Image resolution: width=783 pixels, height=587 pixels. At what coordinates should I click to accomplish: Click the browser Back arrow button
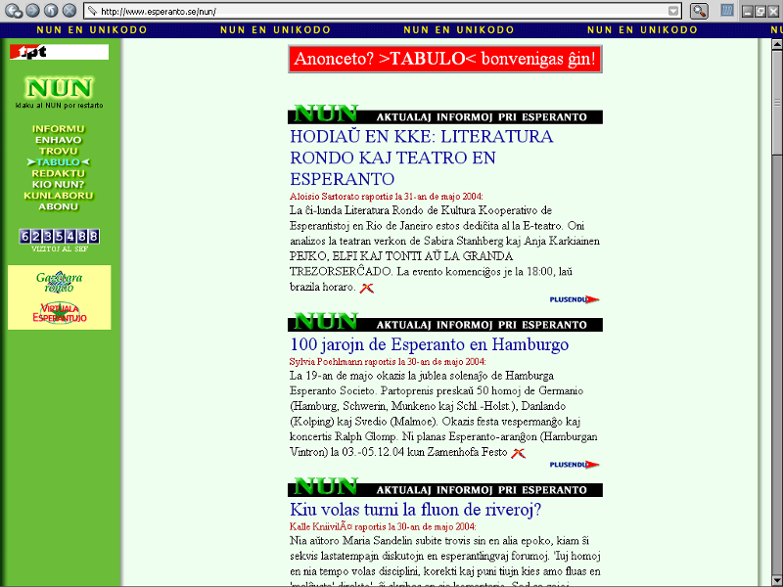click(x=11, y=11)
